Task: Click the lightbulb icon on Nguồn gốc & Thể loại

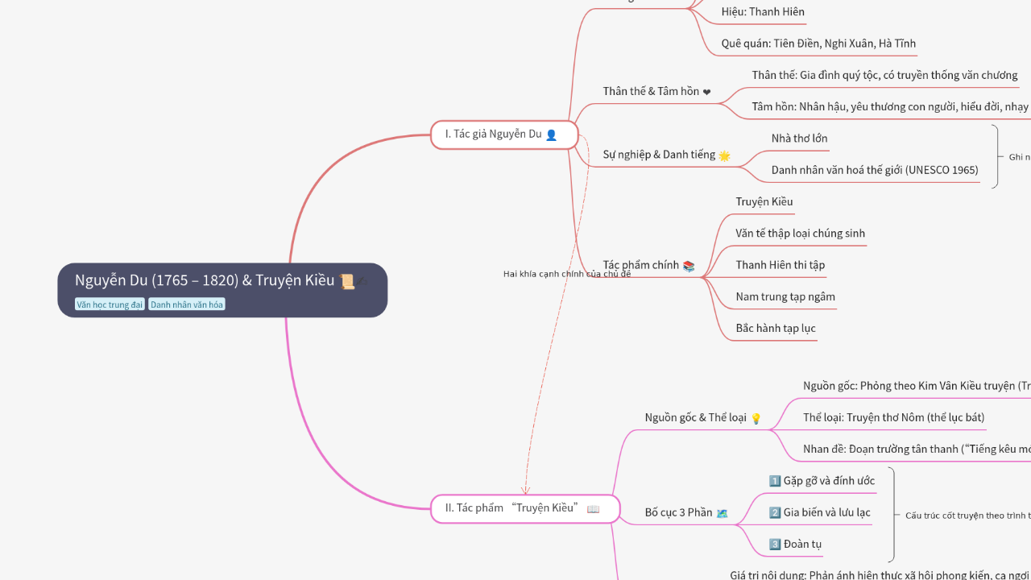Action: click(x=756, y=418)
